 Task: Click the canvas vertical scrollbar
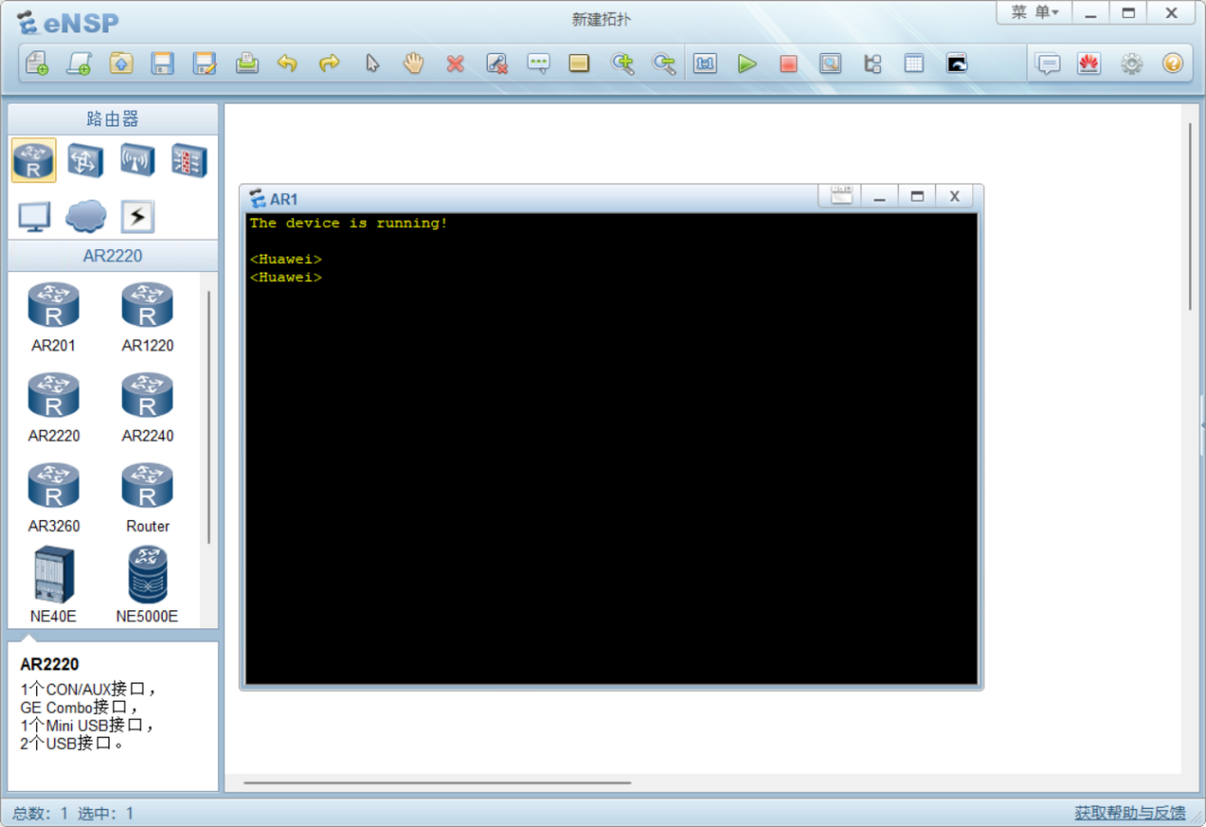point(1189,216)
